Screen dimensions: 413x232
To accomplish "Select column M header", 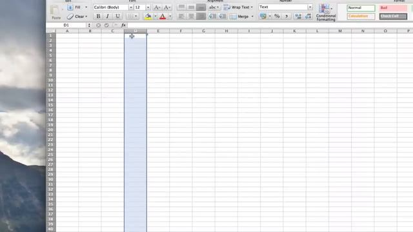I will click(x=340, y=31).
